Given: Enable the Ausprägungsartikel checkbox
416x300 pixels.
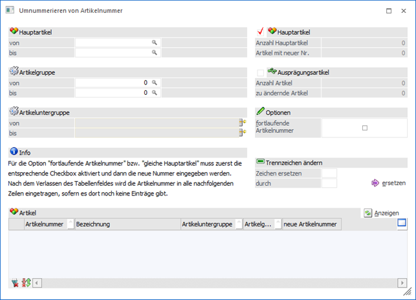Looking at the screenshot, I should point(261,72).
